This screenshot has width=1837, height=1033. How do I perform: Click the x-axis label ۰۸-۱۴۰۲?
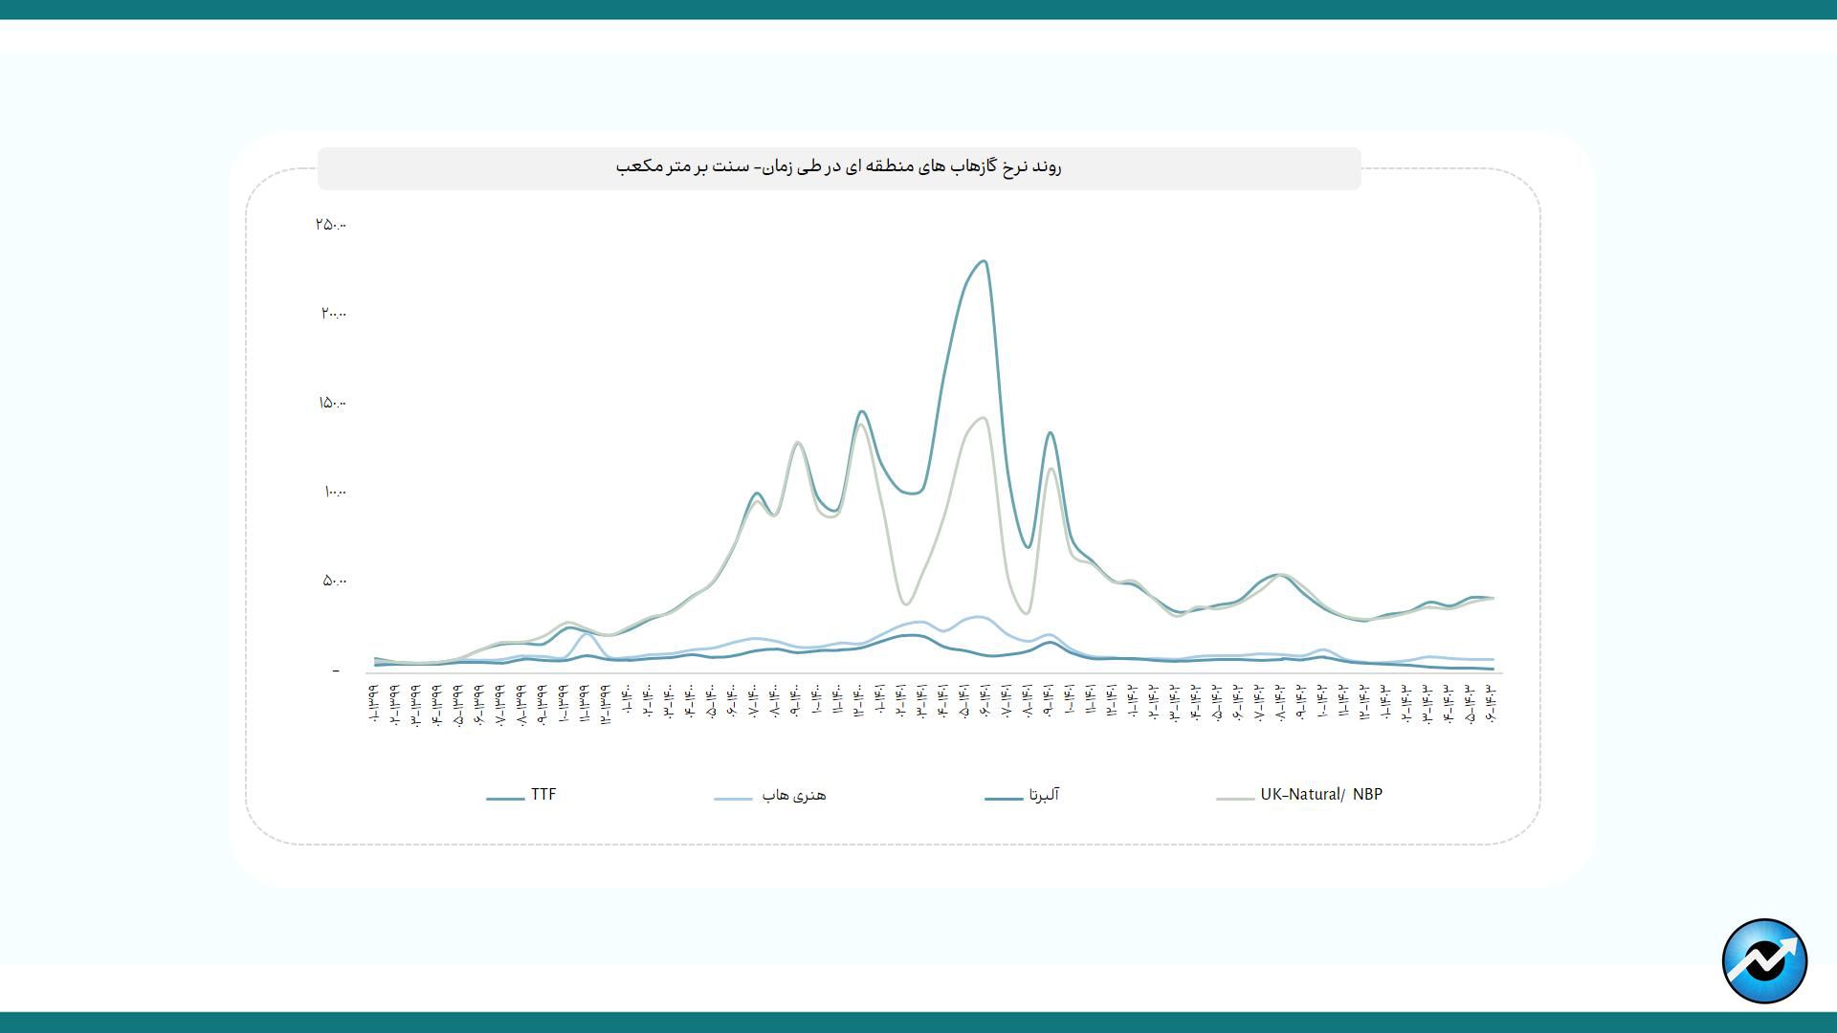tap(1280, 704)
